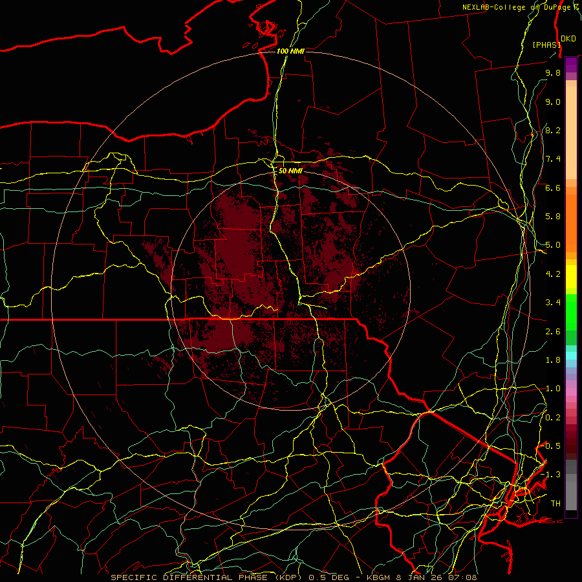Click the 50 NMI range ring label
The image size is (582, 582).
(x=290, y=171)
